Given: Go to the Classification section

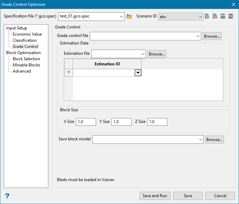Looking at the screenshot, I should click(24, 40).
